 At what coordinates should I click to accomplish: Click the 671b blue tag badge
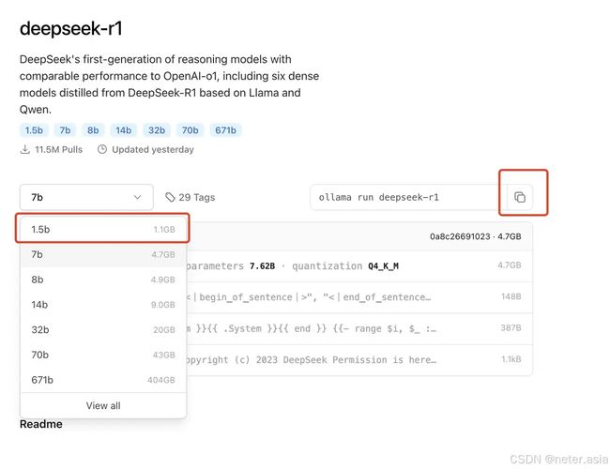click(225, 130)
